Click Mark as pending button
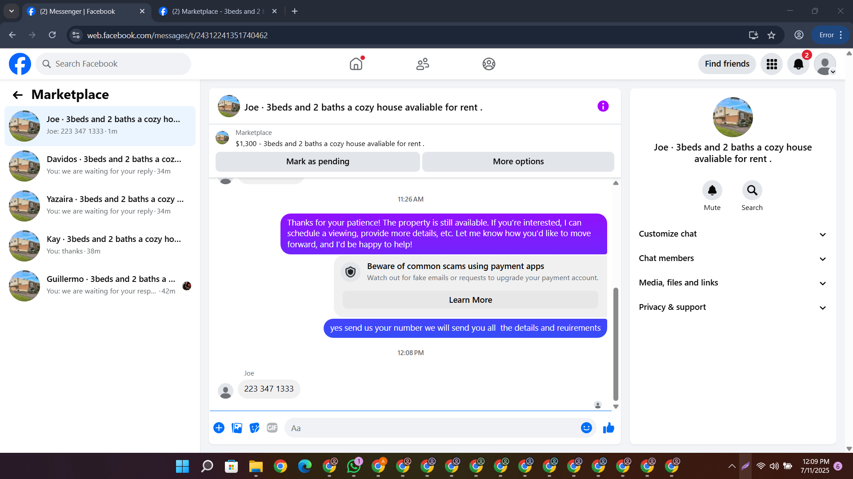853x479 pixels. (318, 162)
